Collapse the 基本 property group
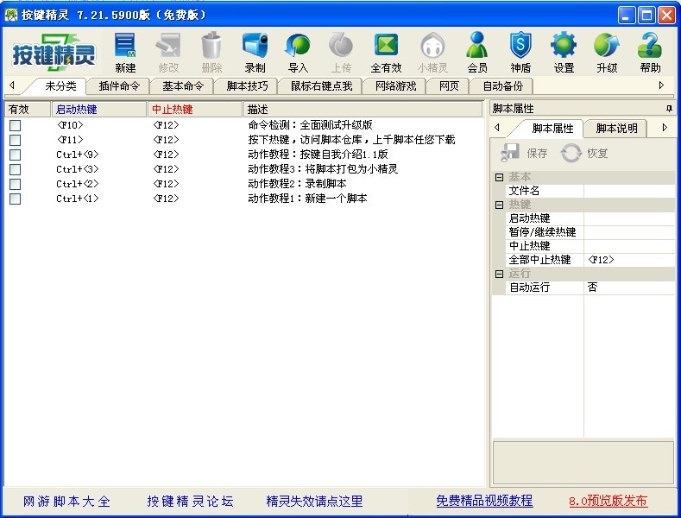The height and width of the screenshot is (518, 681). click(x=500, y=177)
